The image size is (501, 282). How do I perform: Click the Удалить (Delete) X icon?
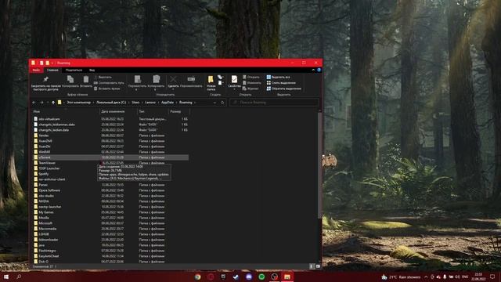click(173, 79)
